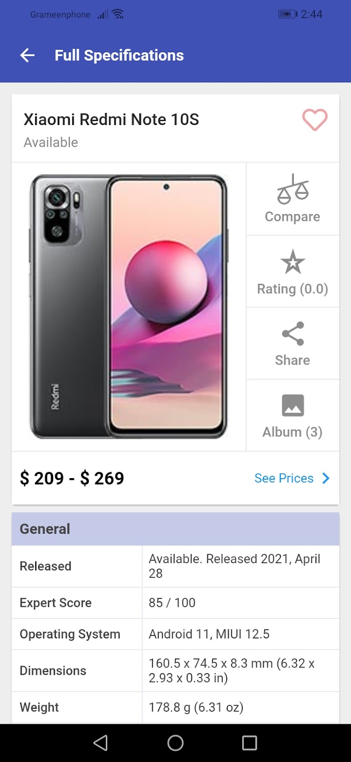Open recent apps with square button

point(249,743)
